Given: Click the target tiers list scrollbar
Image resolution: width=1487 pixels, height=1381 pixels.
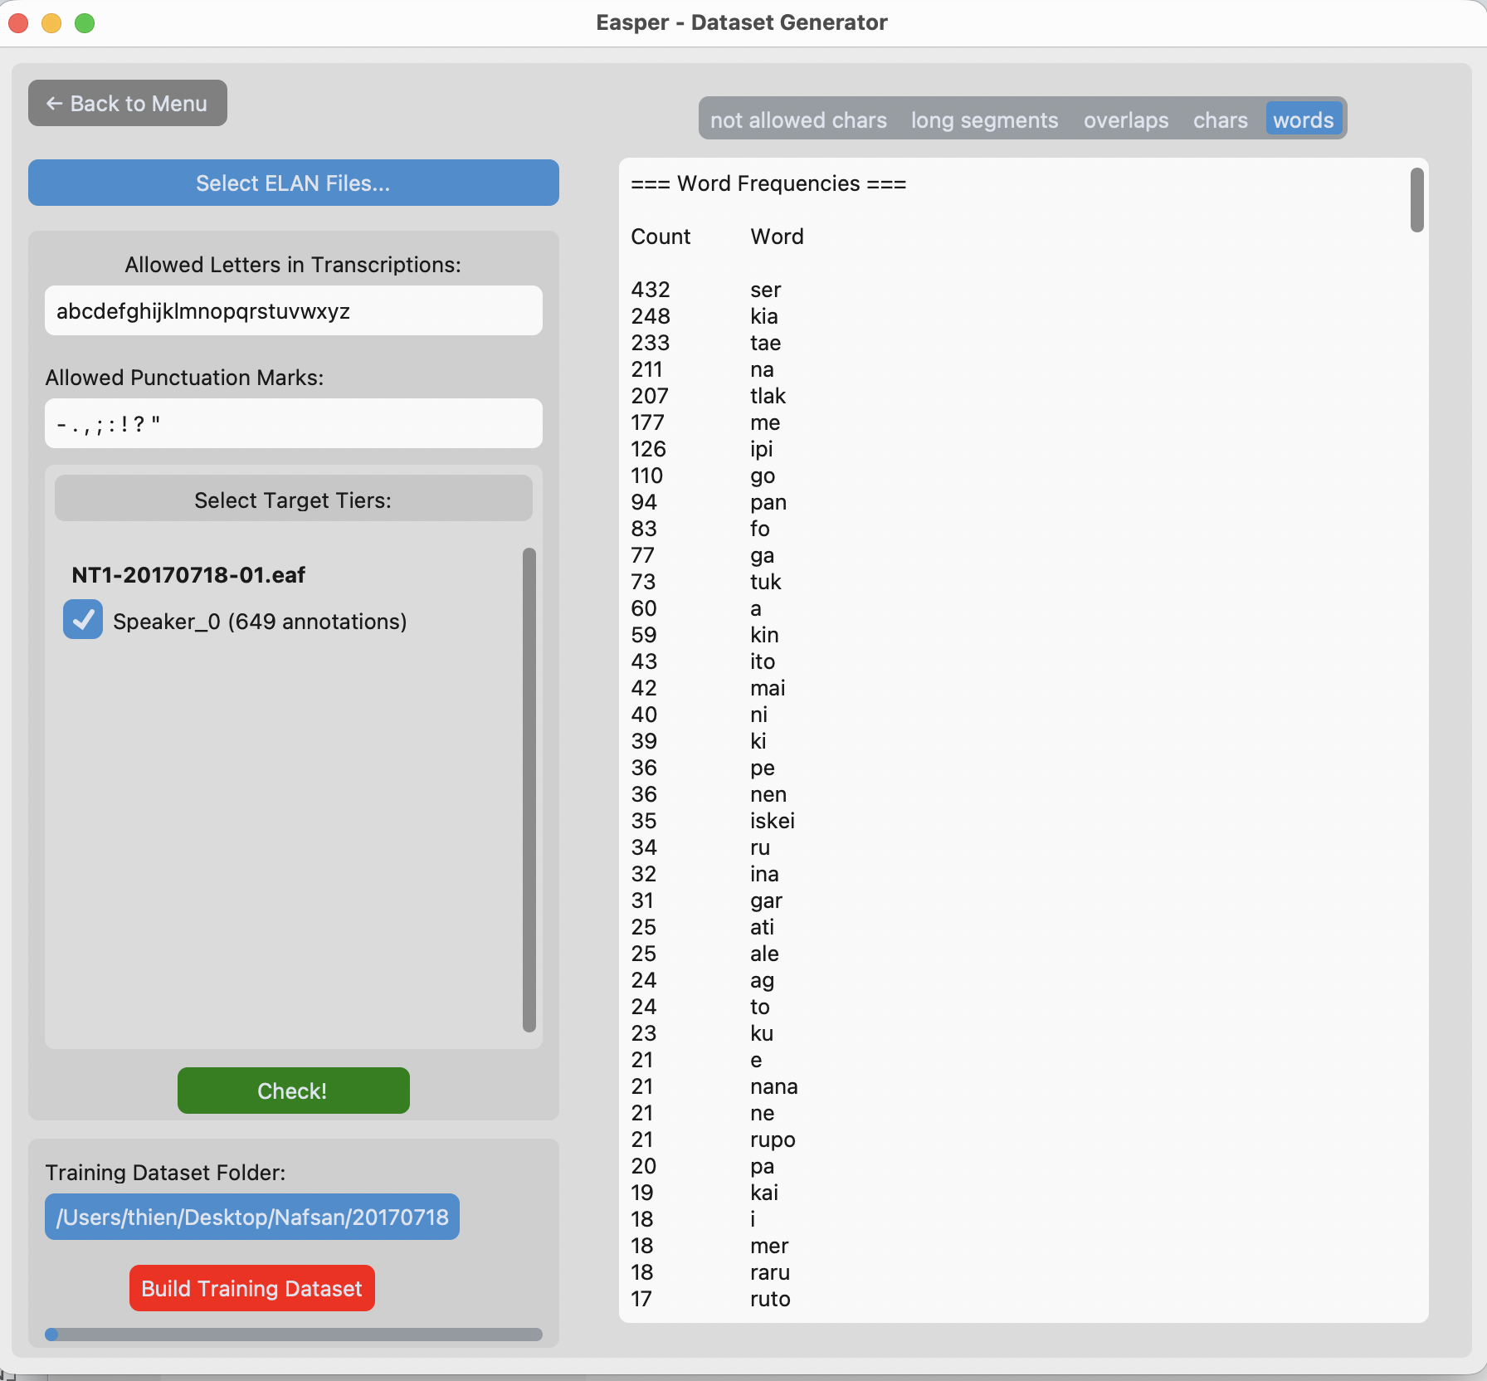Looking at the screenshot, I should coord(529,788).
